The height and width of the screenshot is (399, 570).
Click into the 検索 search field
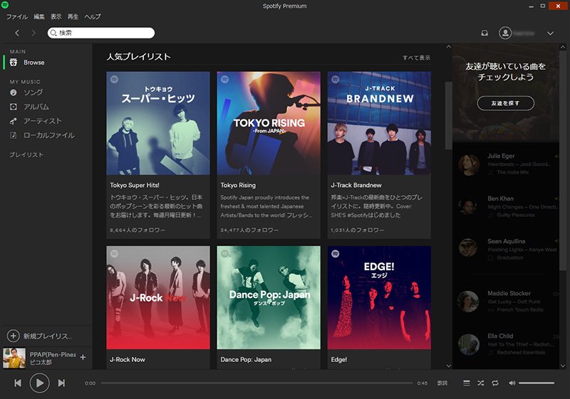pos(101,33)
